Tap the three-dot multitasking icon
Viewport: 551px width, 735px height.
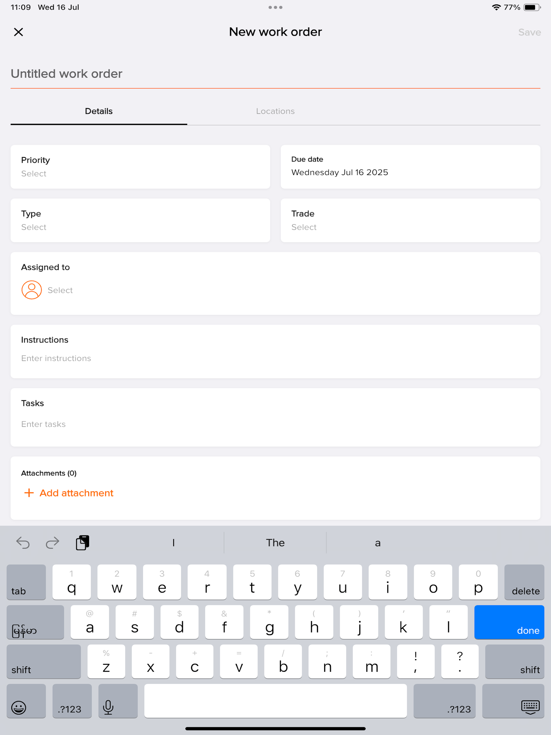[275, 7]
